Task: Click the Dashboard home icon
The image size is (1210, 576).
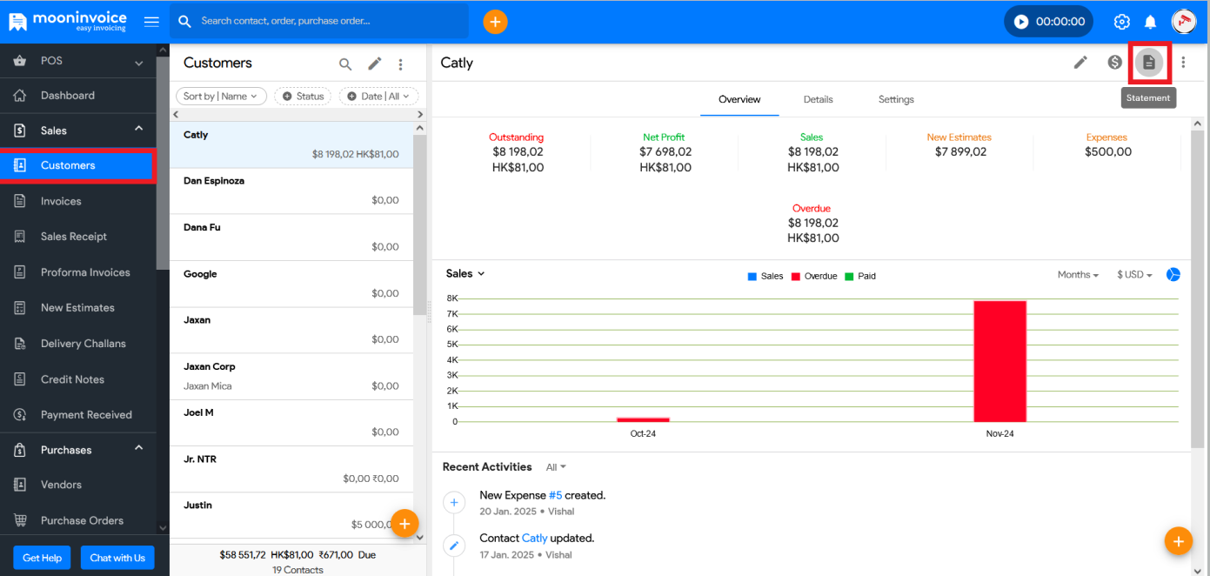Action: pyautogui.click(x=20, y=96)
